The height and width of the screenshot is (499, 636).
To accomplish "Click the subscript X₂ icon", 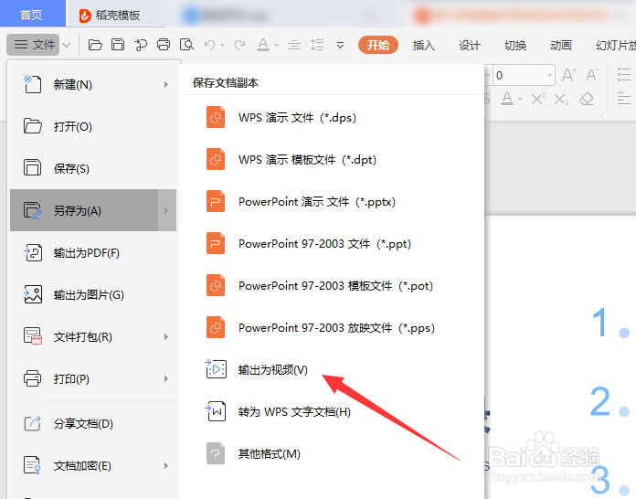I will (561, 100).
